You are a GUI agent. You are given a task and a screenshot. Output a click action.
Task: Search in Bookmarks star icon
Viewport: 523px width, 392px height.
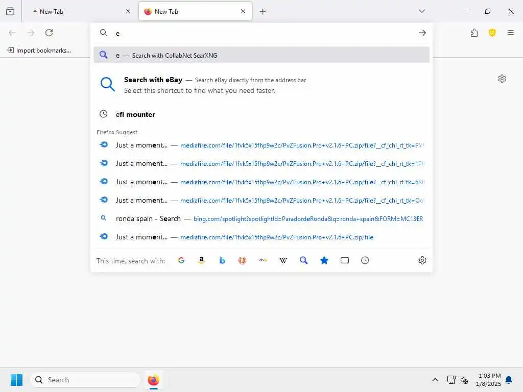324,260
